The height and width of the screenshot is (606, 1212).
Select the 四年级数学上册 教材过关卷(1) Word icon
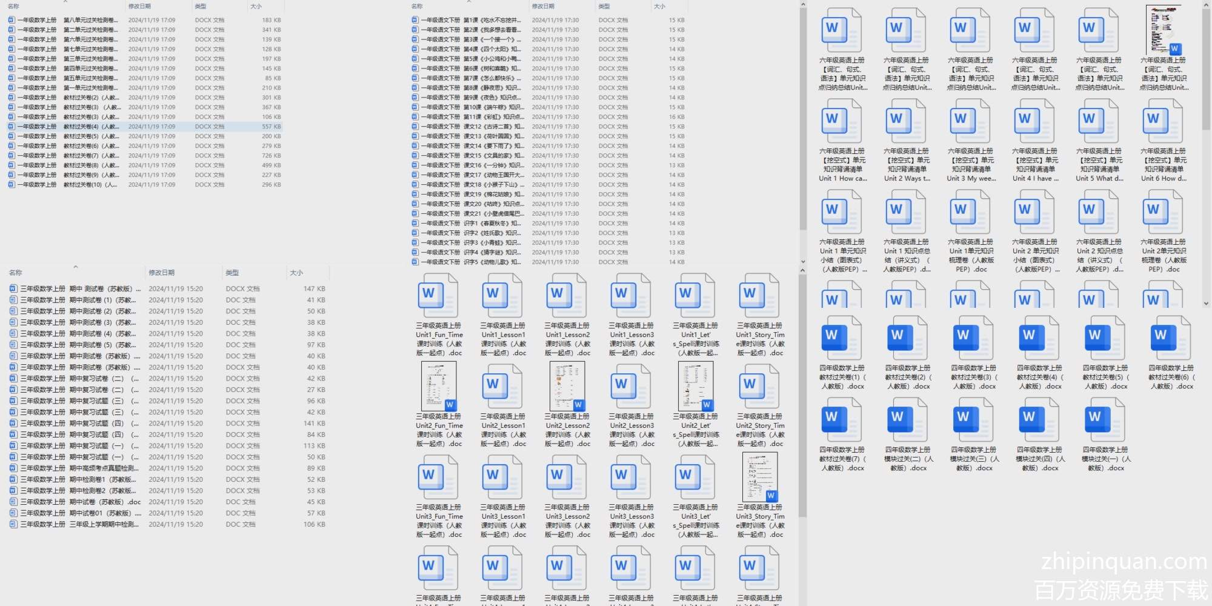[x=841, y=338]
